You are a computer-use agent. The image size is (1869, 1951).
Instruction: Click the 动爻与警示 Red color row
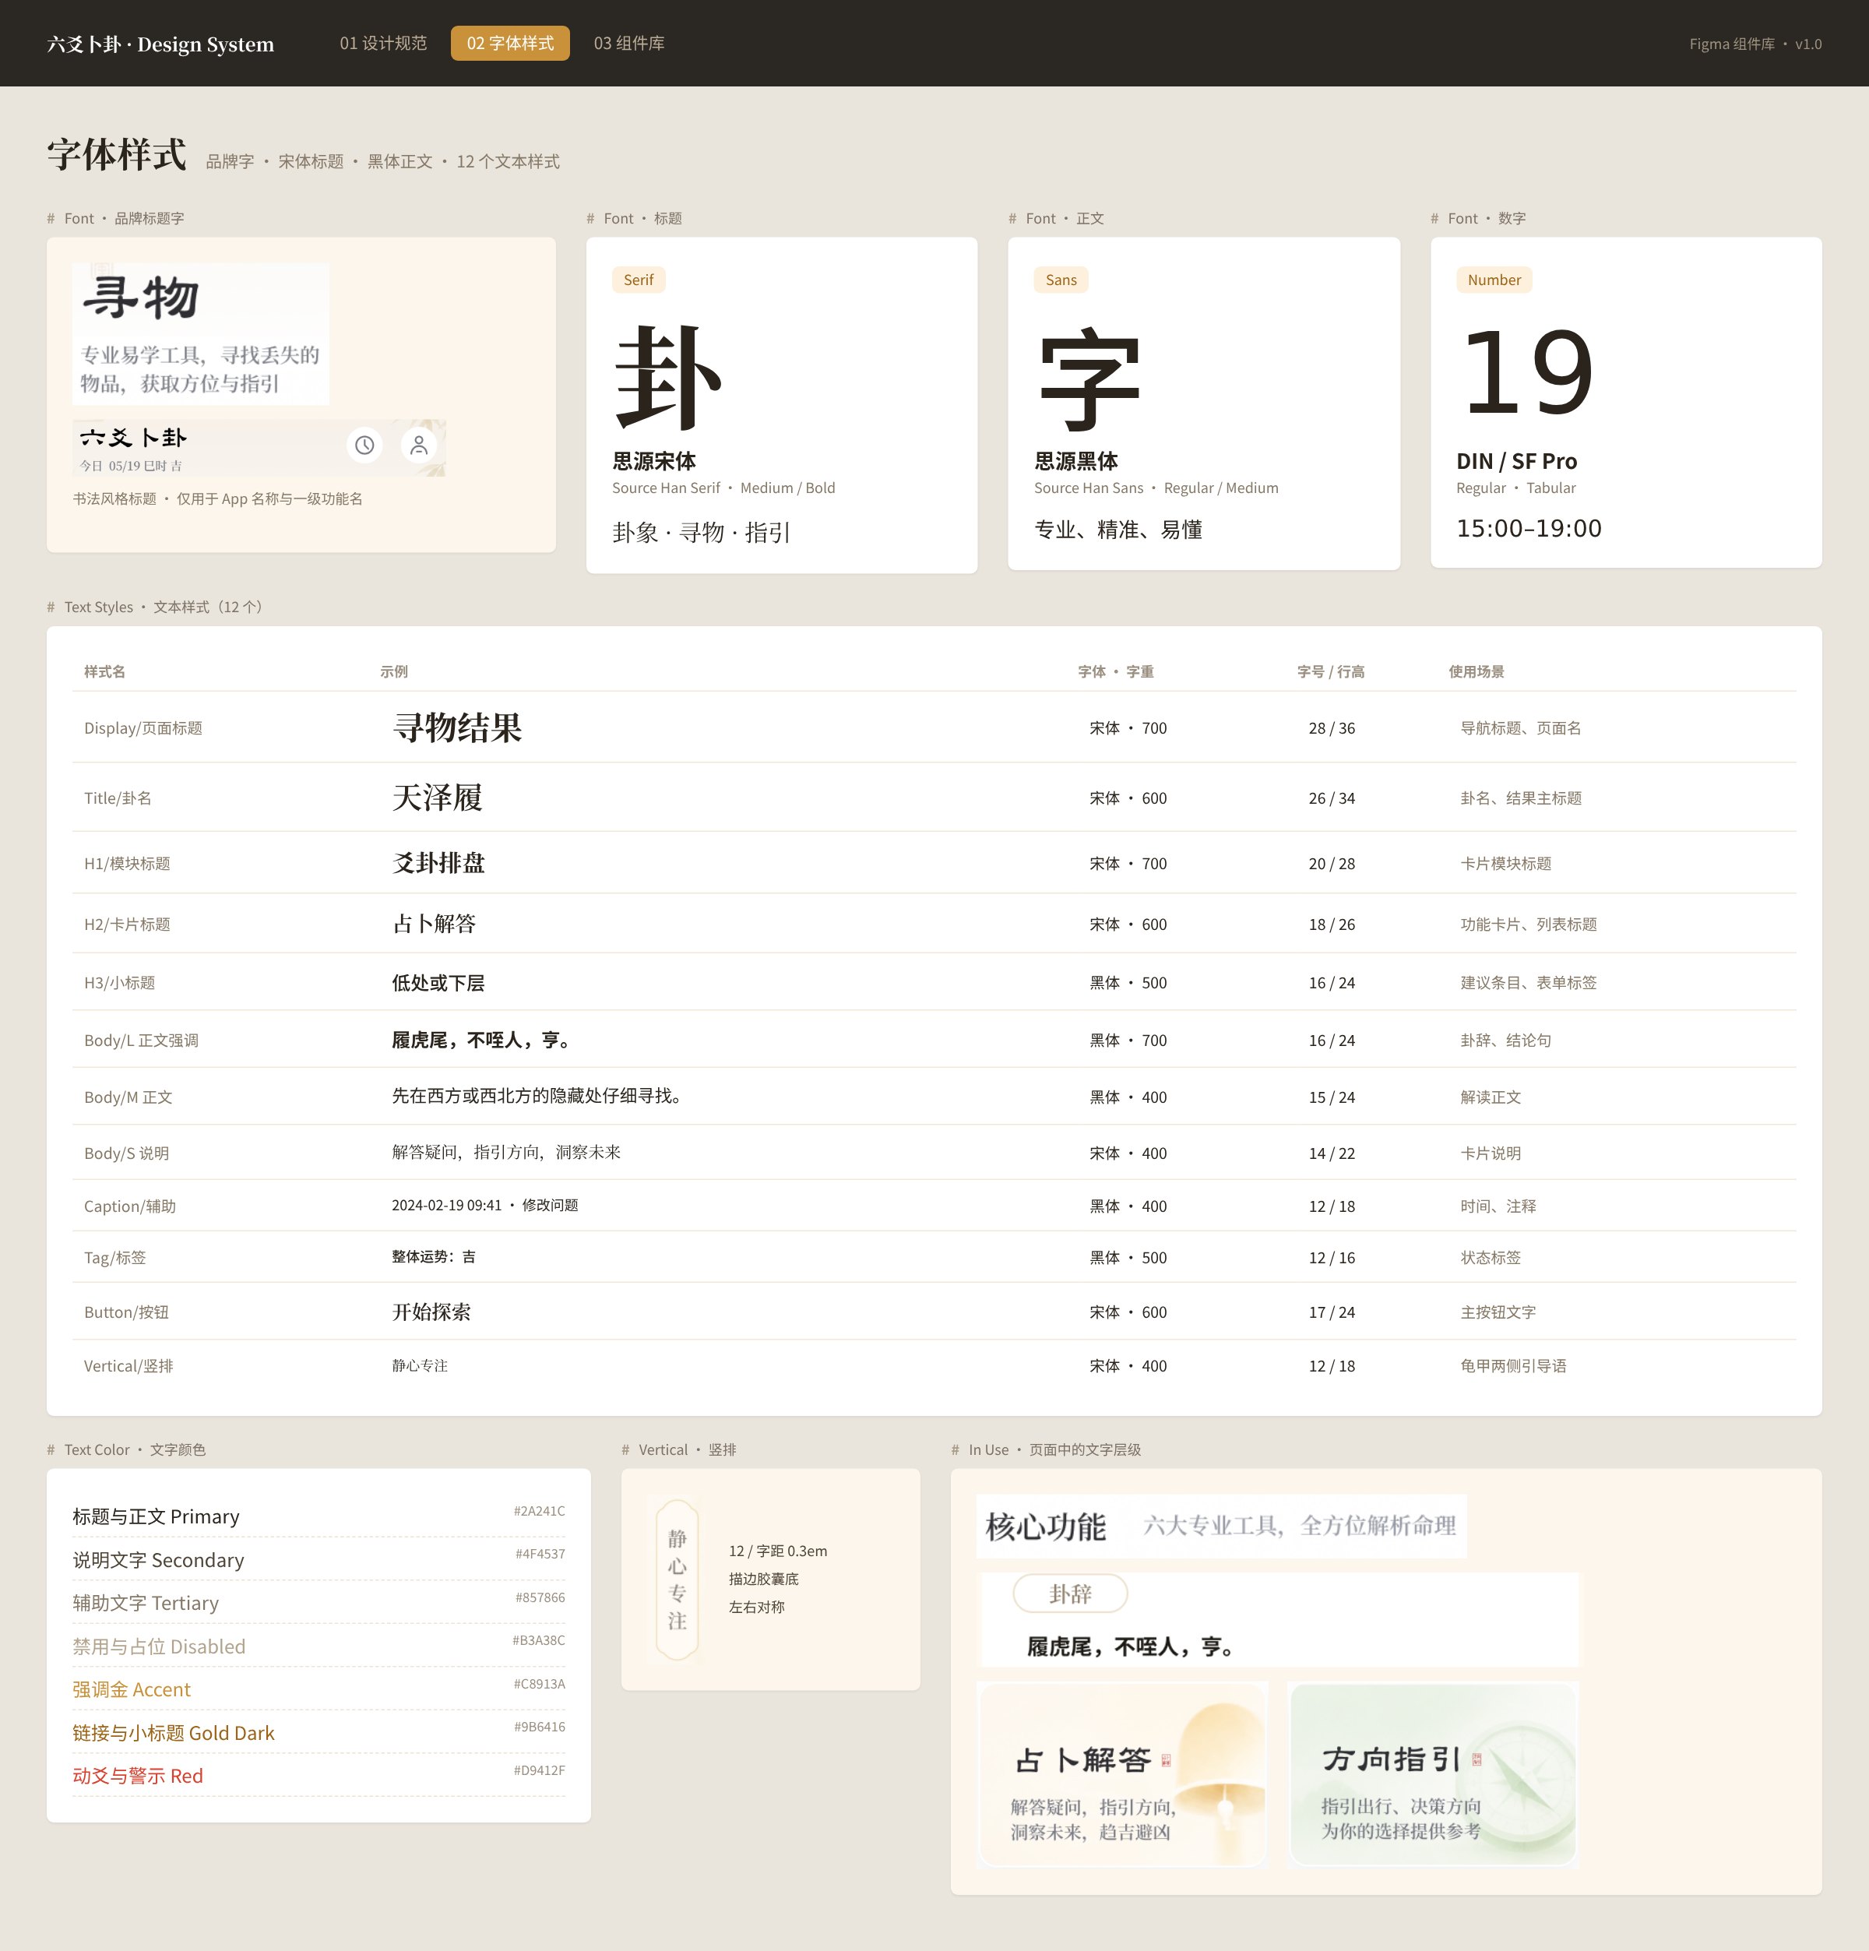click(319, 1776)
